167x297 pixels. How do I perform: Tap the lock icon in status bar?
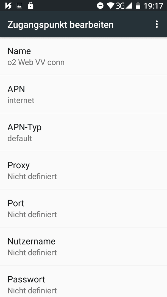[x=30, y=6]
